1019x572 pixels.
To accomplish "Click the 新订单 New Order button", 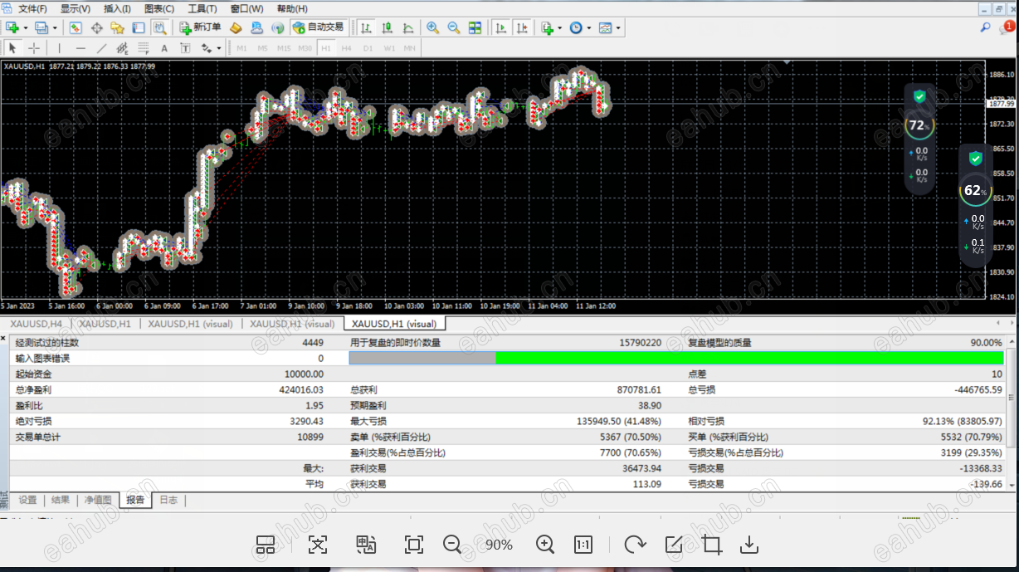I will (200, 27).
